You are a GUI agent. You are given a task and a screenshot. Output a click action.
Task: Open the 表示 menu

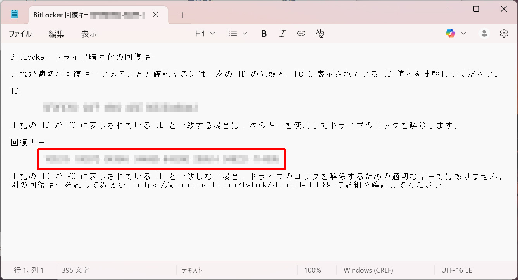[x=89, y=34]
